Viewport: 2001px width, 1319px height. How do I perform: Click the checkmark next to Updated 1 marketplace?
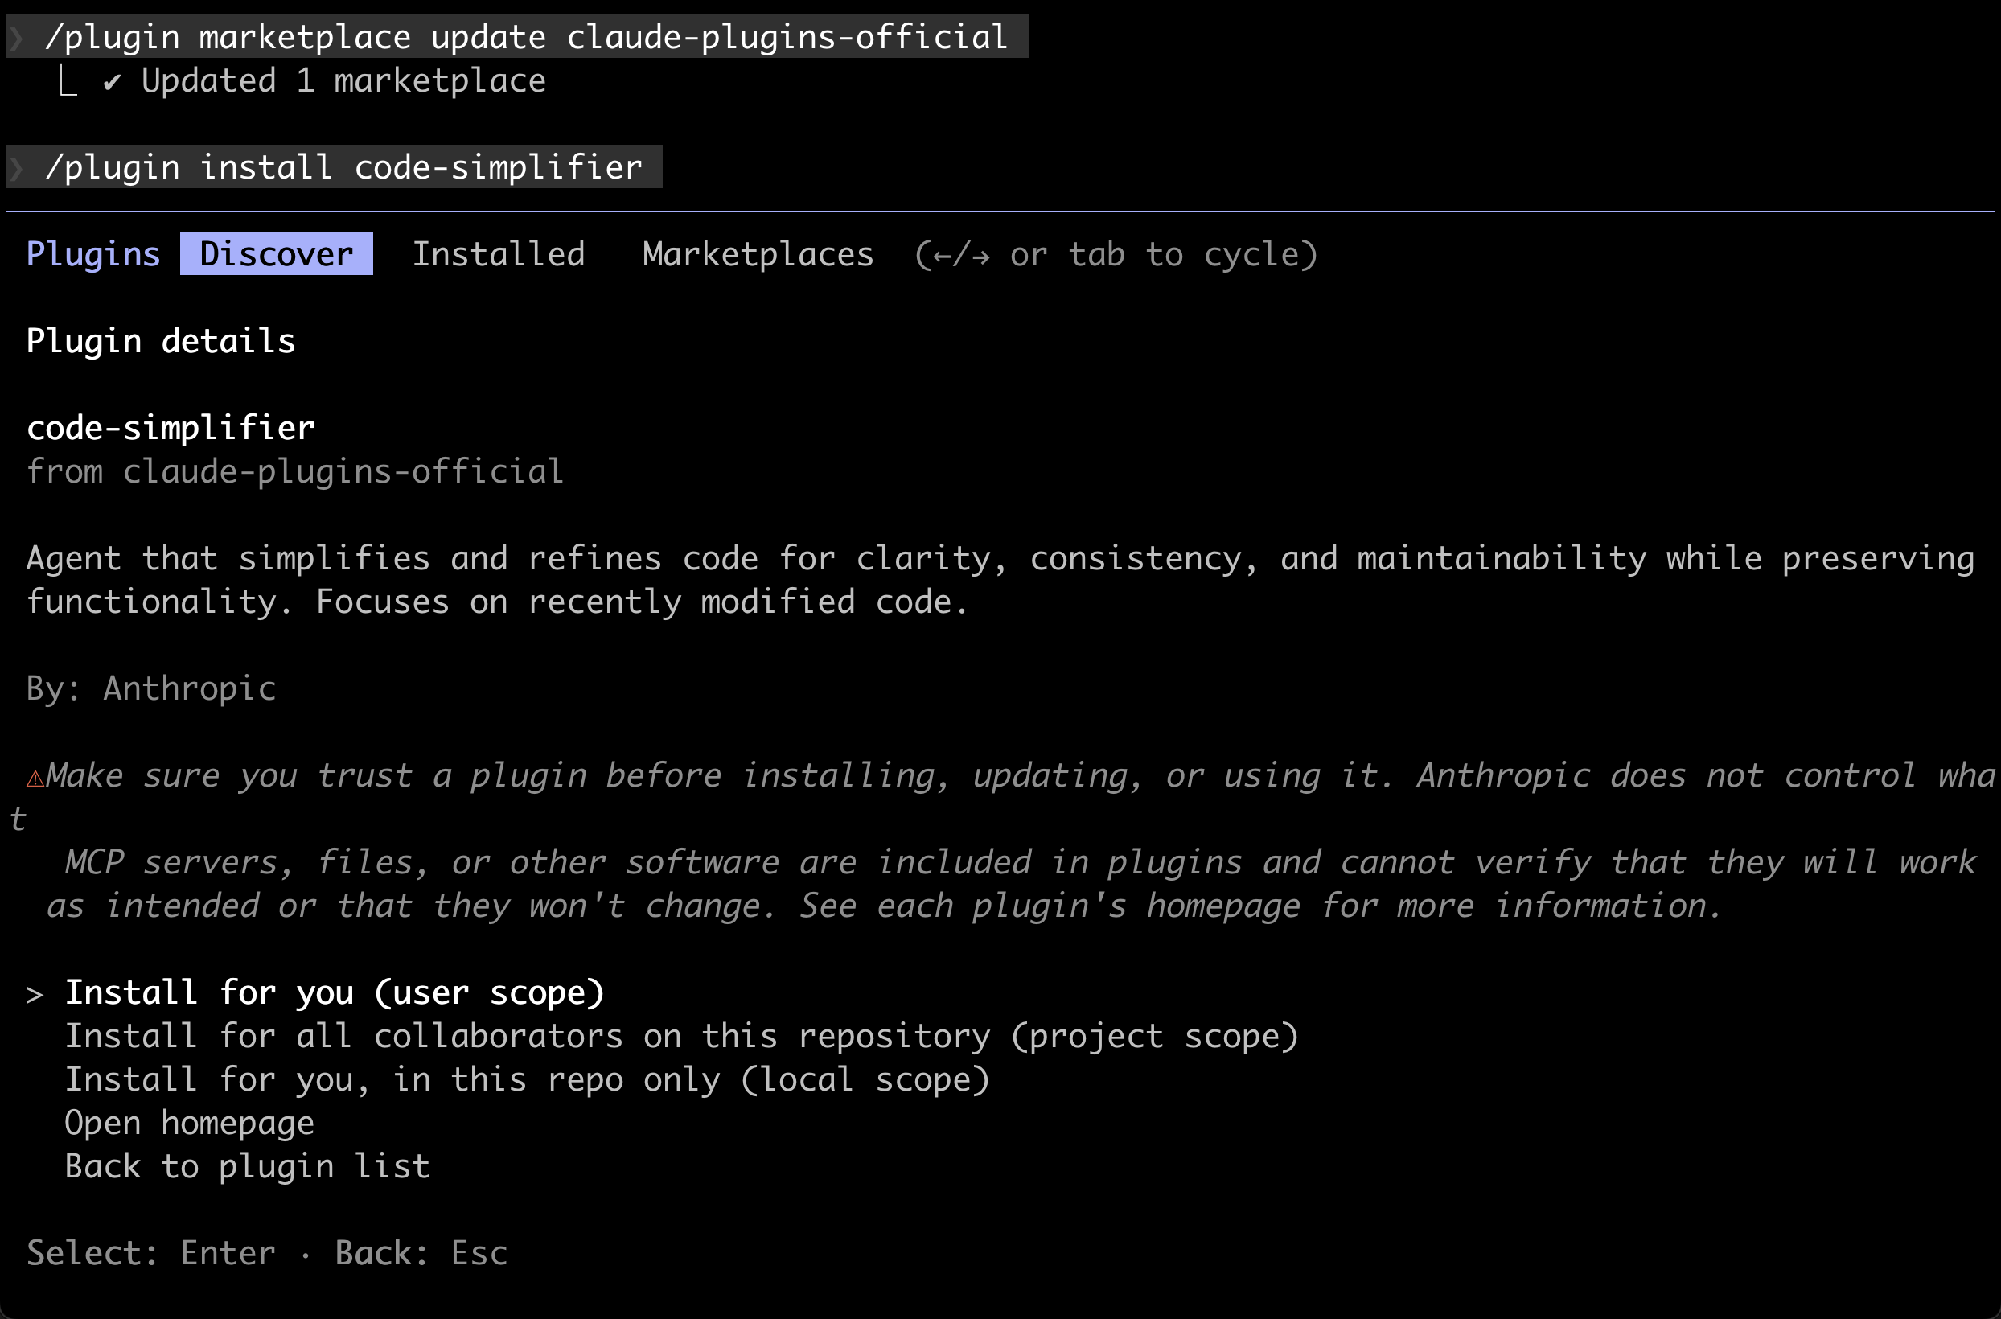coord(113,80)
